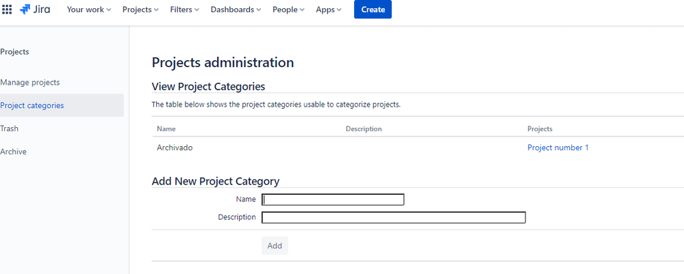Open the People dropdown

289,10
